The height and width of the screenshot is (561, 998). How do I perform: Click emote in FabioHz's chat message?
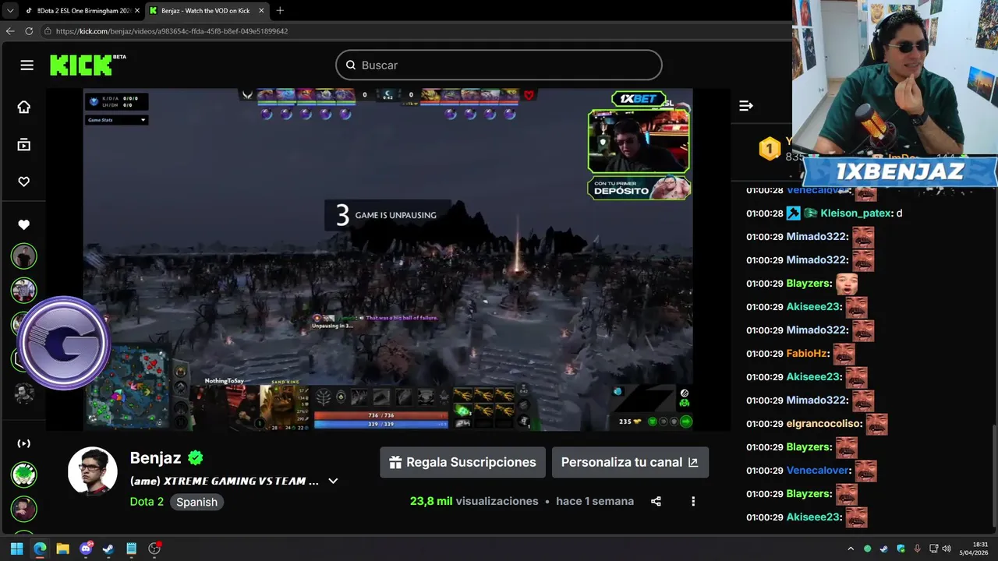pos(844,355)
